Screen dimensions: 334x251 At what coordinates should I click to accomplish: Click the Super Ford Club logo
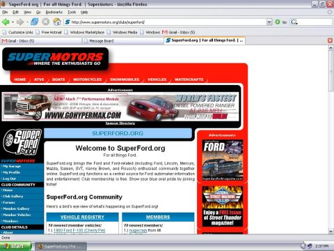pyautogui.click(x=22, y=142)
